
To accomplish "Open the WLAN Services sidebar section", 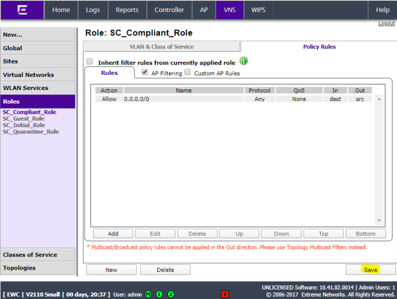I will (x=38, y=88).
